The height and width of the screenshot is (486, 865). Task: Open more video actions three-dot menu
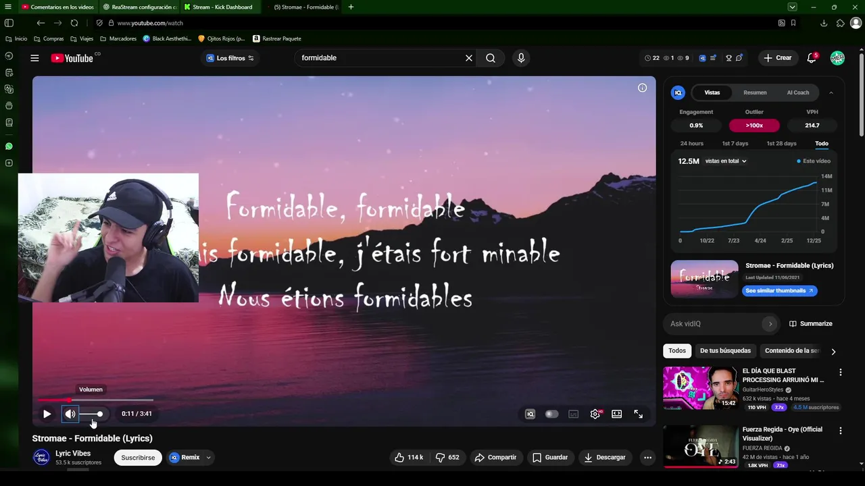[647, 458]
